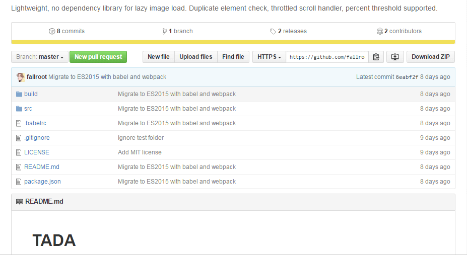
Task: Open the .gitignore file
Action: pyautogui.click(x=37, y=138)
